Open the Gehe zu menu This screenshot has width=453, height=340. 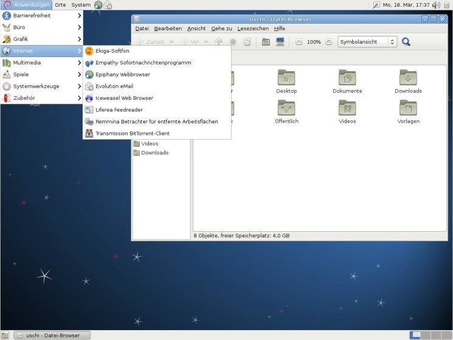[221, 29]
